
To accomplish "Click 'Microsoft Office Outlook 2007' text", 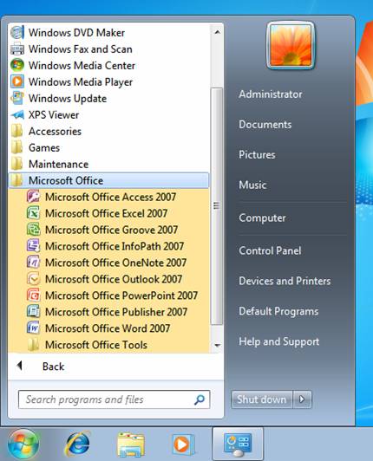I will point(114,279).
